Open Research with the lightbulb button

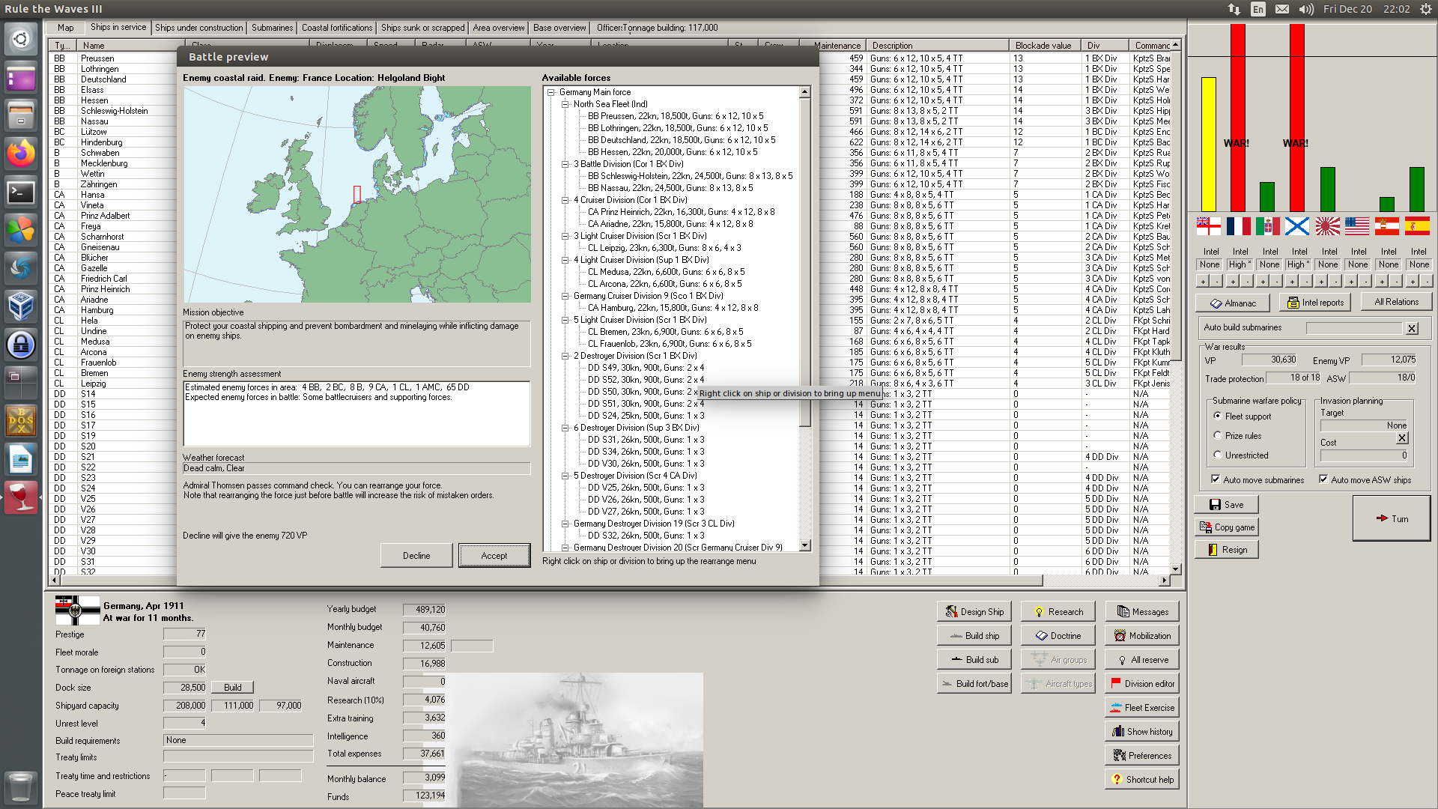1058,611
